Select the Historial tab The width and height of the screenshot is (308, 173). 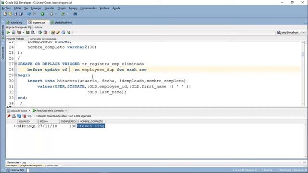pyautogui.click(x=38, y=27)
